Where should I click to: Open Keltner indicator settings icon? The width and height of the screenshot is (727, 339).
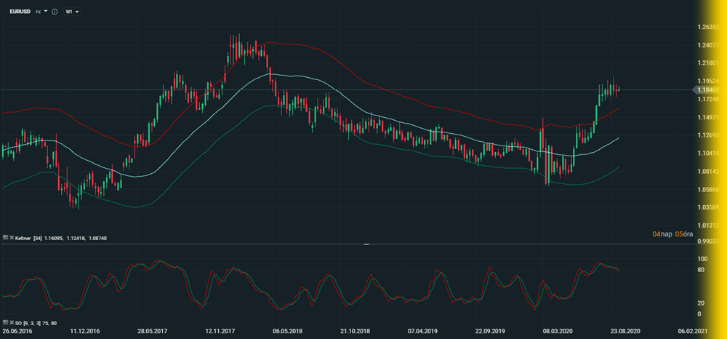click(x=4, y=238)
